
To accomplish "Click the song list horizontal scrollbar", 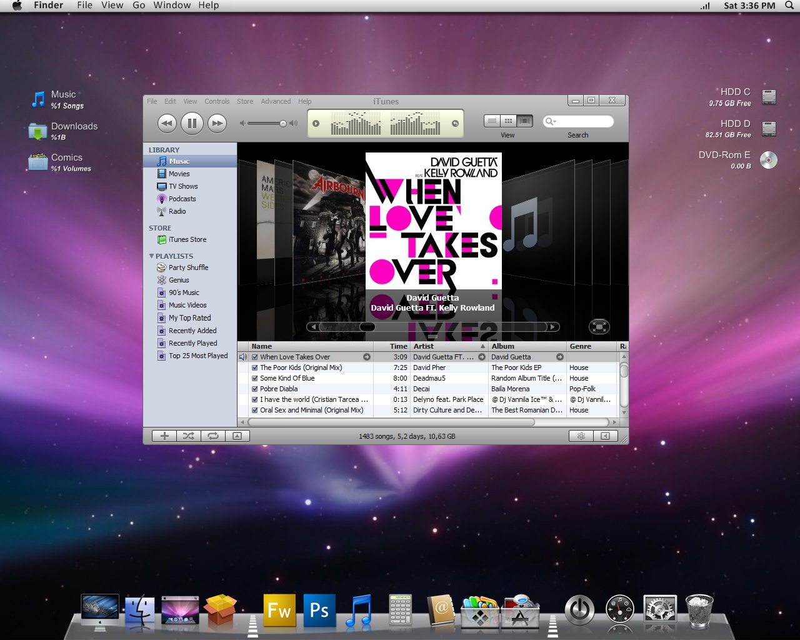I will pyautogui.click(x=391, y=422).
